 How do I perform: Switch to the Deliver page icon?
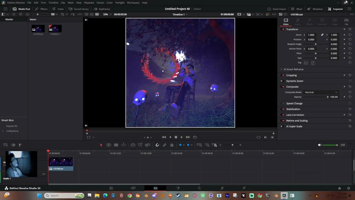click(244, 188)
